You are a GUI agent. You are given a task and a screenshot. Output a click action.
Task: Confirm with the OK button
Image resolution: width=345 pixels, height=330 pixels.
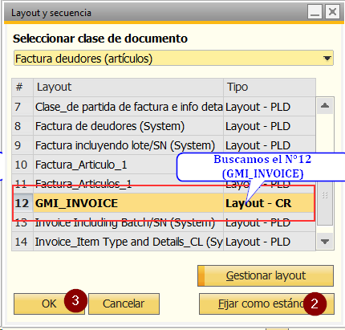pyautogui.click(x=49, y=304)
